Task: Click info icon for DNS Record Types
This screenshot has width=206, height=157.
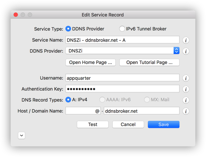Action: pyautogui.click(x=186, y=100)
